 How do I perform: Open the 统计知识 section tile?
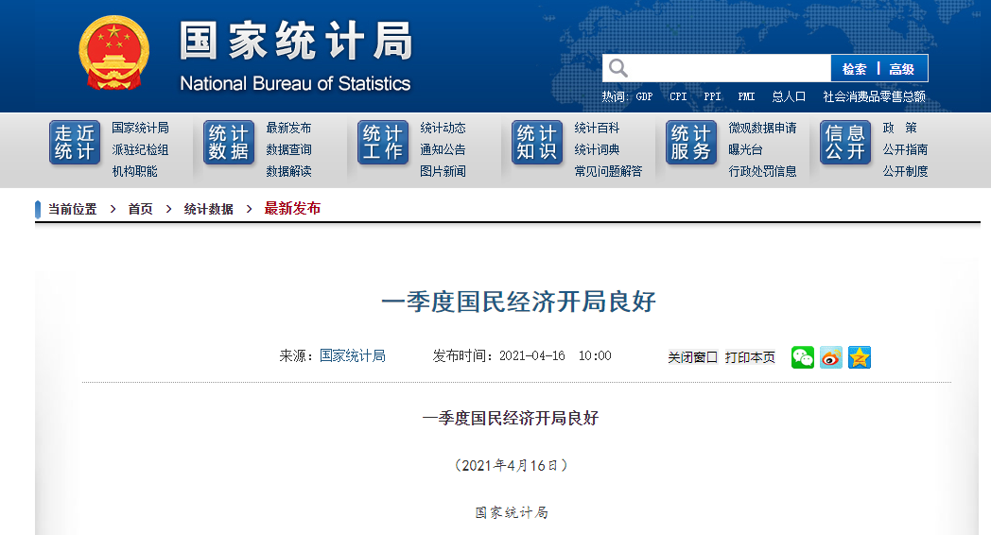537,143
